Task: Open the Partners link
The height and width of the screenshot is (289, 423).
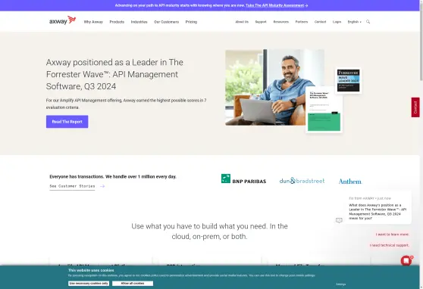Action: pyautogui.click(x=302, y=22)
